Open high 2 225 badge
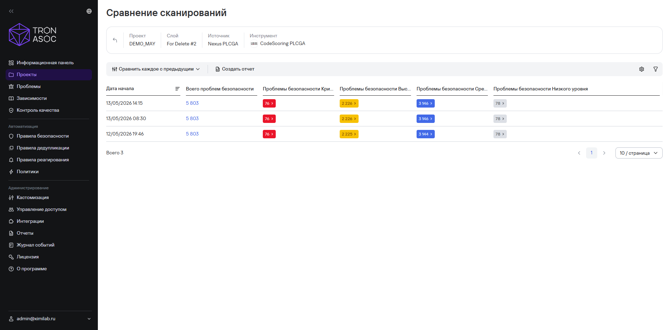 pyautogui.click(x=349, y=134)
